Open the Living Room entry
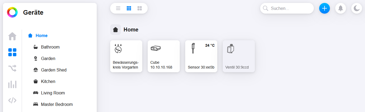The image size is (365, 112). (53, 93)
